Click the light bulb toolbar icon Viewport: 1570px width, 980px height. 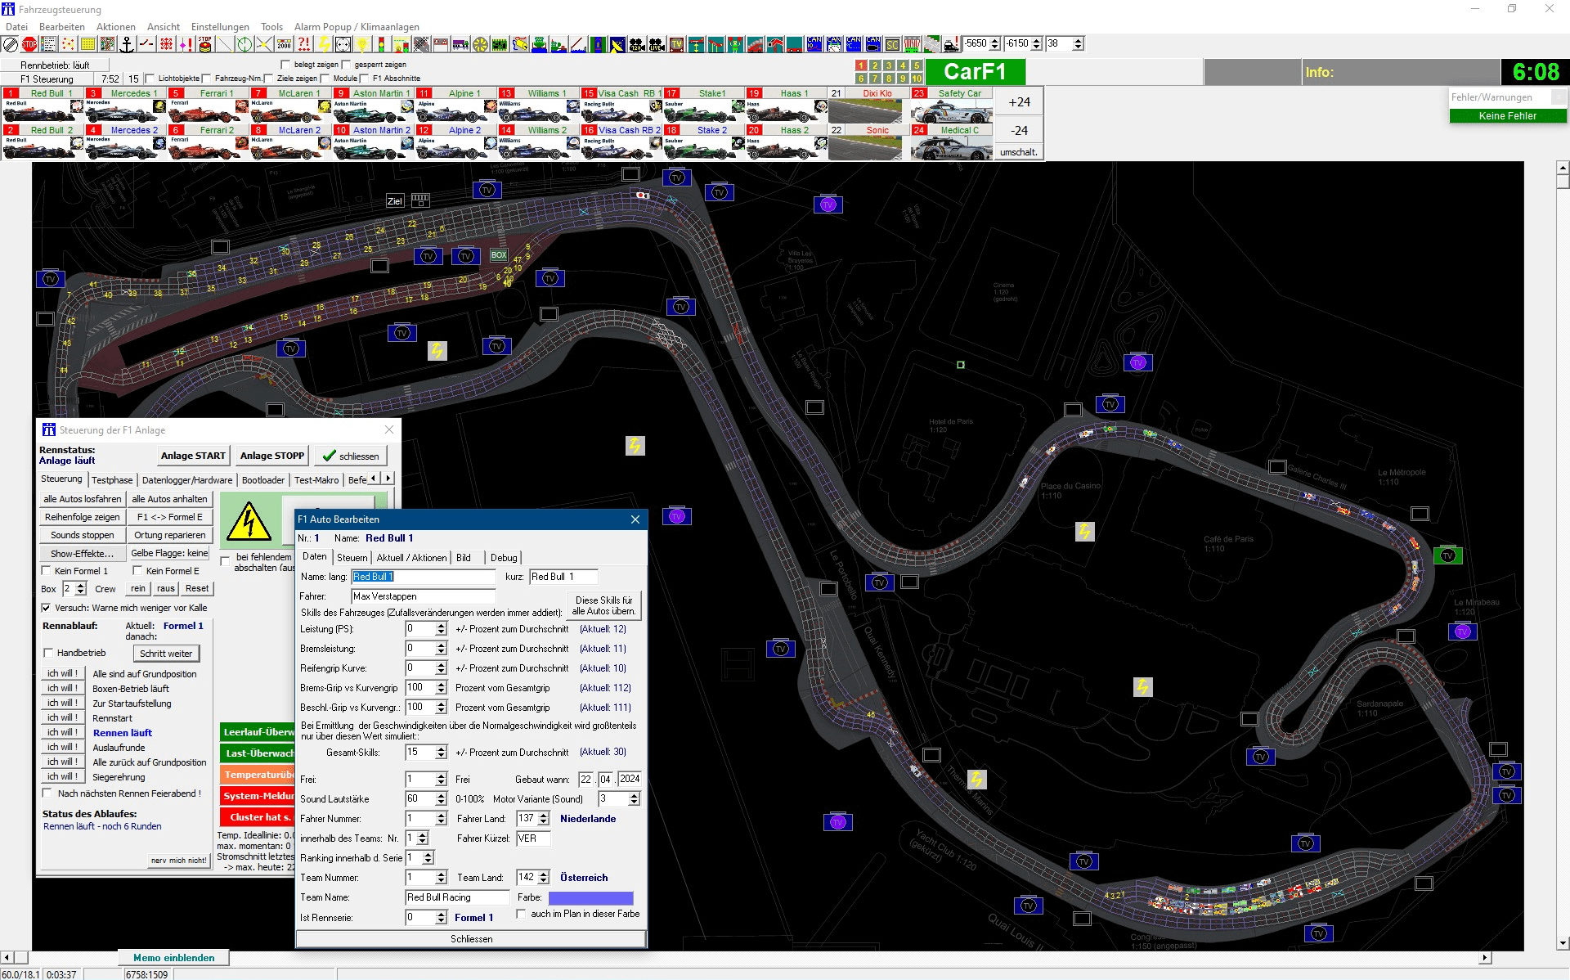[363, 44]
